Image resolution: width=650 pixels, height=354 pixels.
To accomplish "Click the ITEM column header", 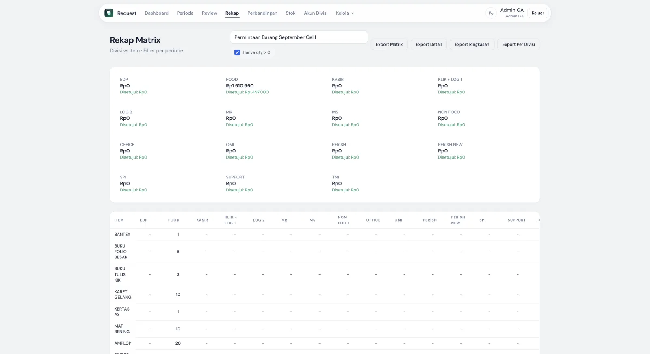I will pos(119,220).
